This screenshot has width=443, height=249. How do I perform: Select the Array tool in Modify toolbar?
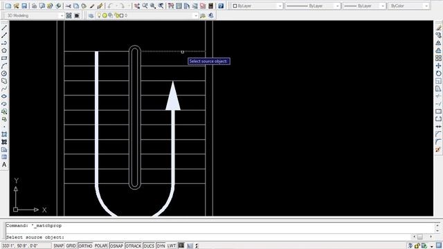click(x=438, y=58)
